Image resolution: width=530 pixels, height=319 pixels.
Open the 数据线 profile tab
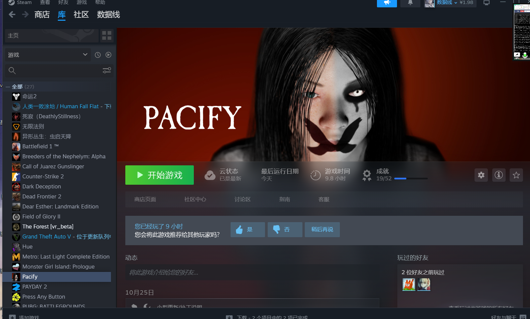tap(109, 15)
